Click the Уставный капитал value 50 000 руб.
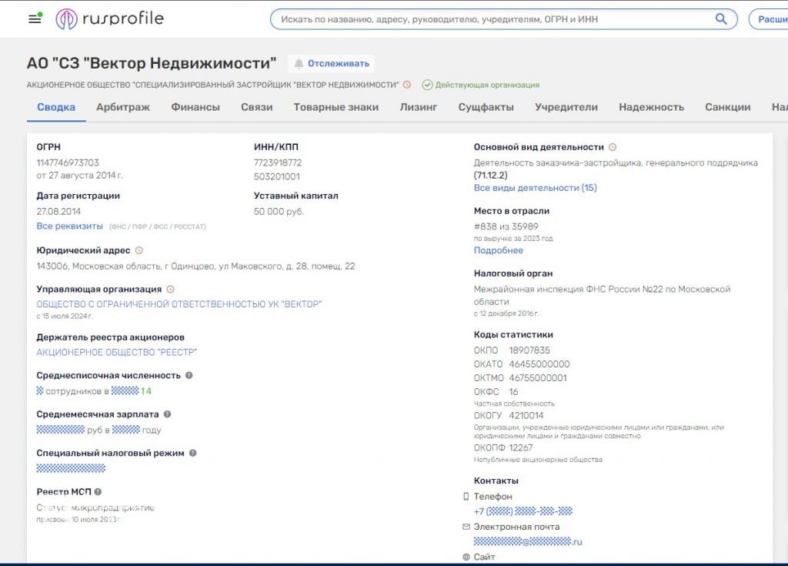The image size is (788, 566). pyautogui.click(x=279, y=211)
